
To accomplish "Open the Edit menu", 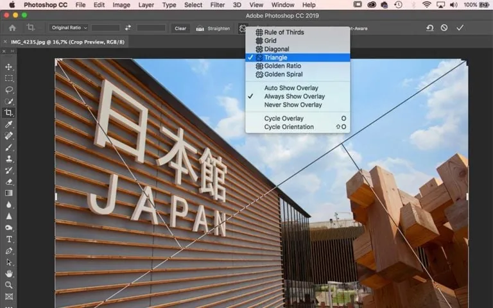I will (99, 4).
